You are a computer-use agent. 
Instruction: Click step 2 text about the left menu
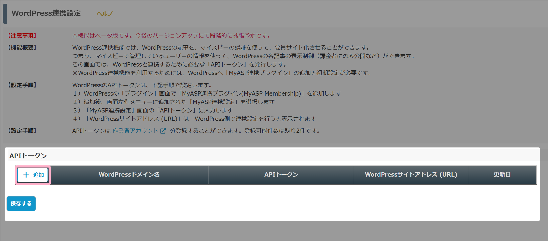174,102
